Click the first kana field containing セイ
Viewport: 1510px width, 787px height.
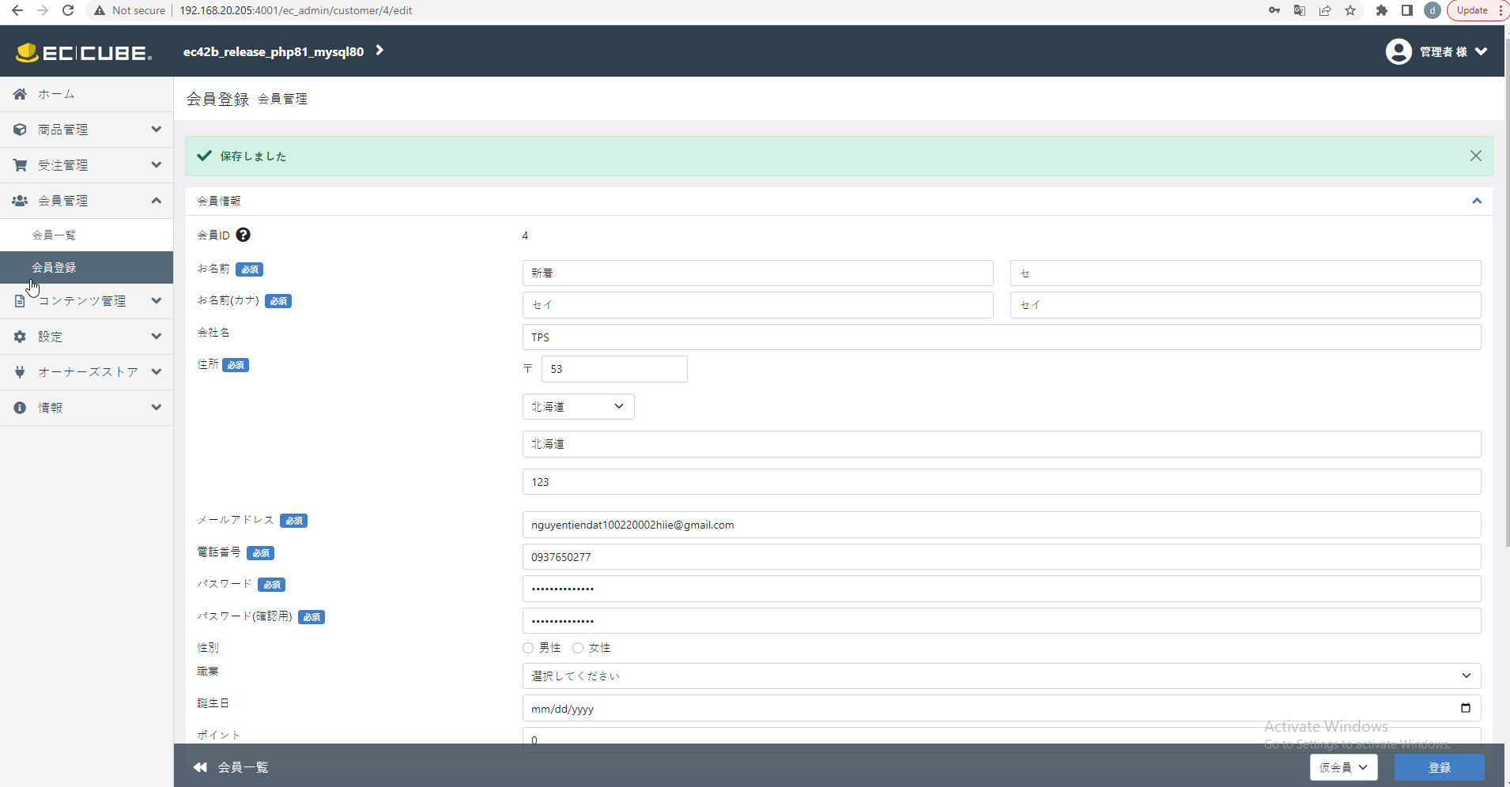point(757,305)
